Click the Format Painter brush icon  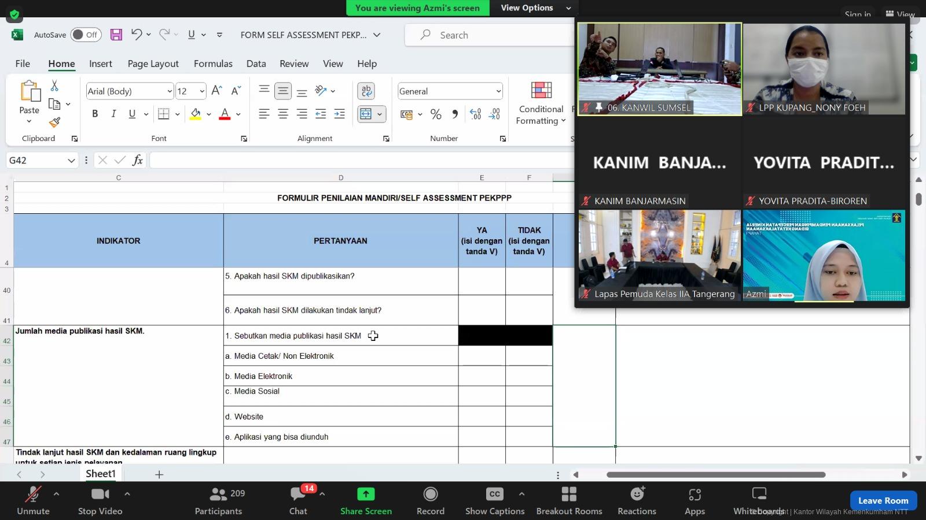[x=54, y=122]
